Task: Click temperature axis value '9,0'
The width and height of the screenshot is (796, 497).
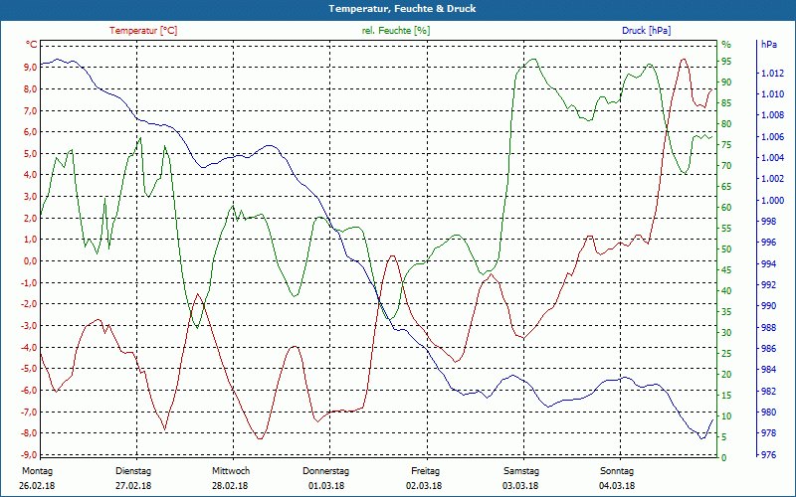Action: click(30, 67)
